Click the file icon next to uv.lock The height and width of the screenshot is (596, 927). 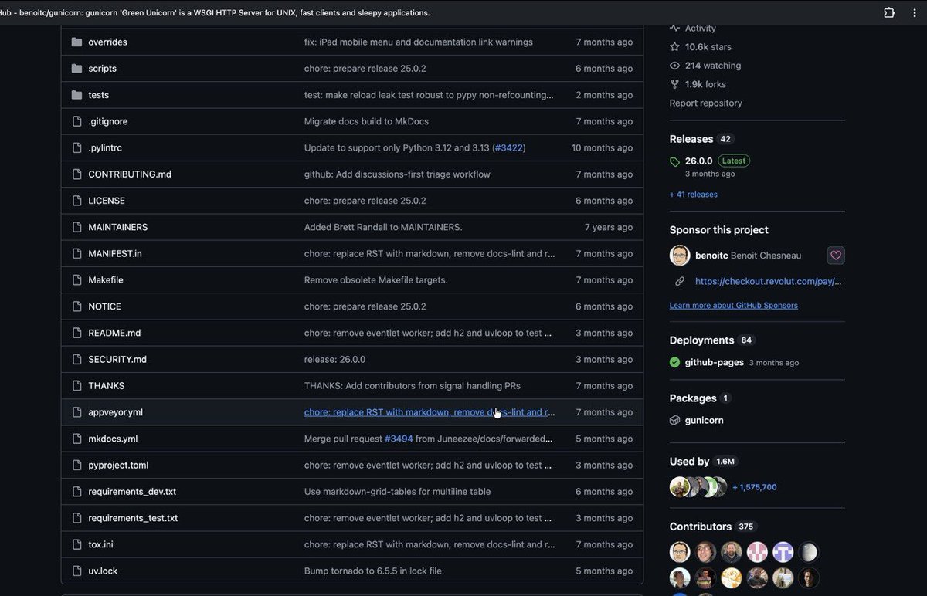(x=76, y=571)
